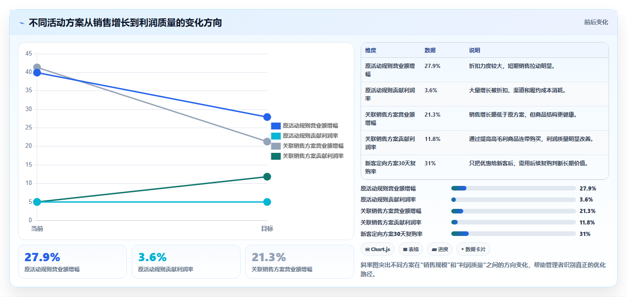
Task: Click the 27.9% value in the table
Action: pos(432,66)
